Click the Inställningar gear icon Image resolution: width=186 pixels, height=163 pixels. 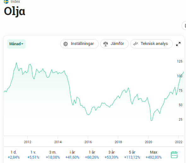click(x=66, y=44)
